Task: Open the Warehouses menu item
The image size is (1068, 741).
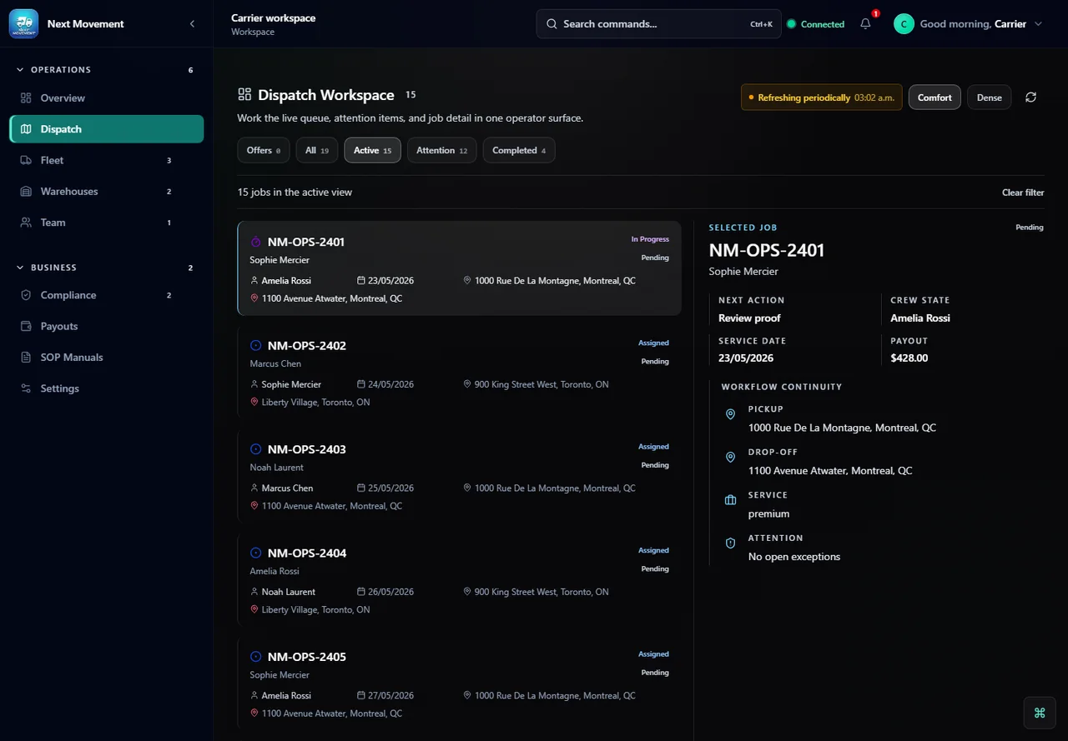Action: [x=107, y=192]
